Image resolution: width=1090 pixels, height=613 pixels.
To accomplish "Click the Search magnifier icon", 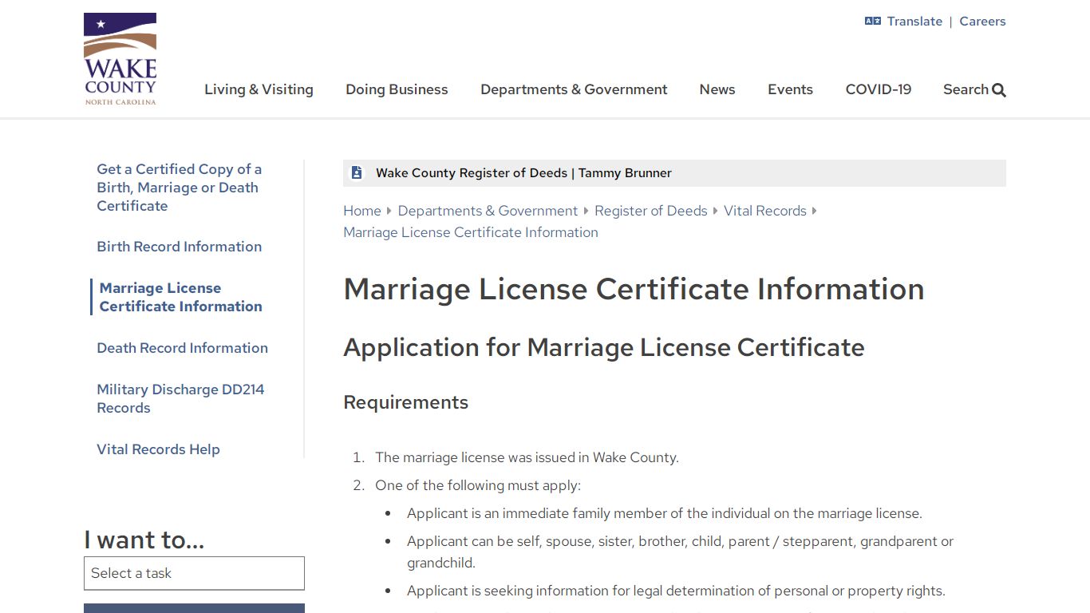I will click(x=999, y=90).
